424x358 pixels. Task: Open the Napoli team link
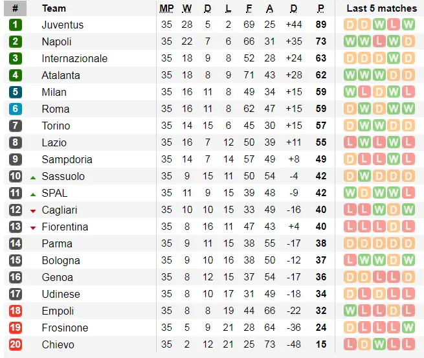[x=56, y=41]
